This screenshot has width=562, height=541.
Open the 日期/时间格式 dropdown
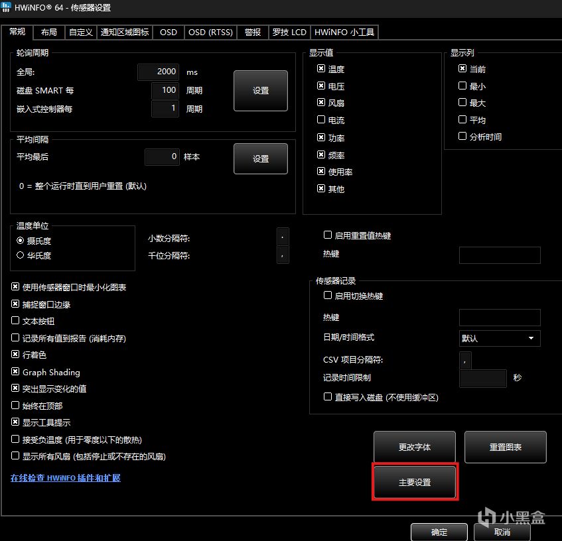click(x=500, y=338)
